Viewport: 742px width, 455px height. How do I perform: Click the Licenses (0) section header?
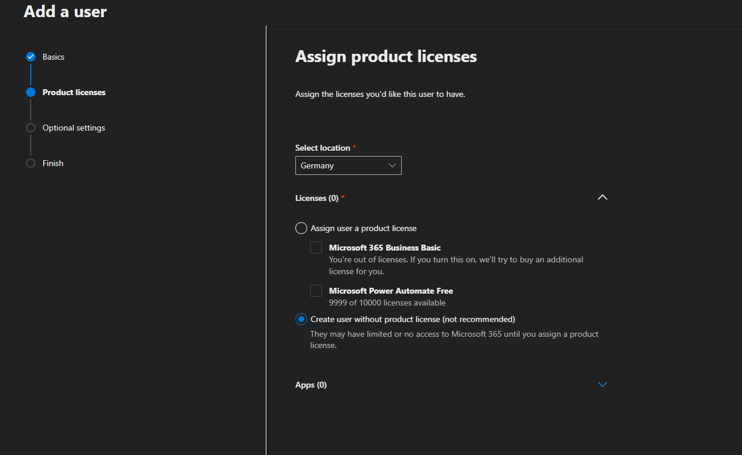click(317, 198)
